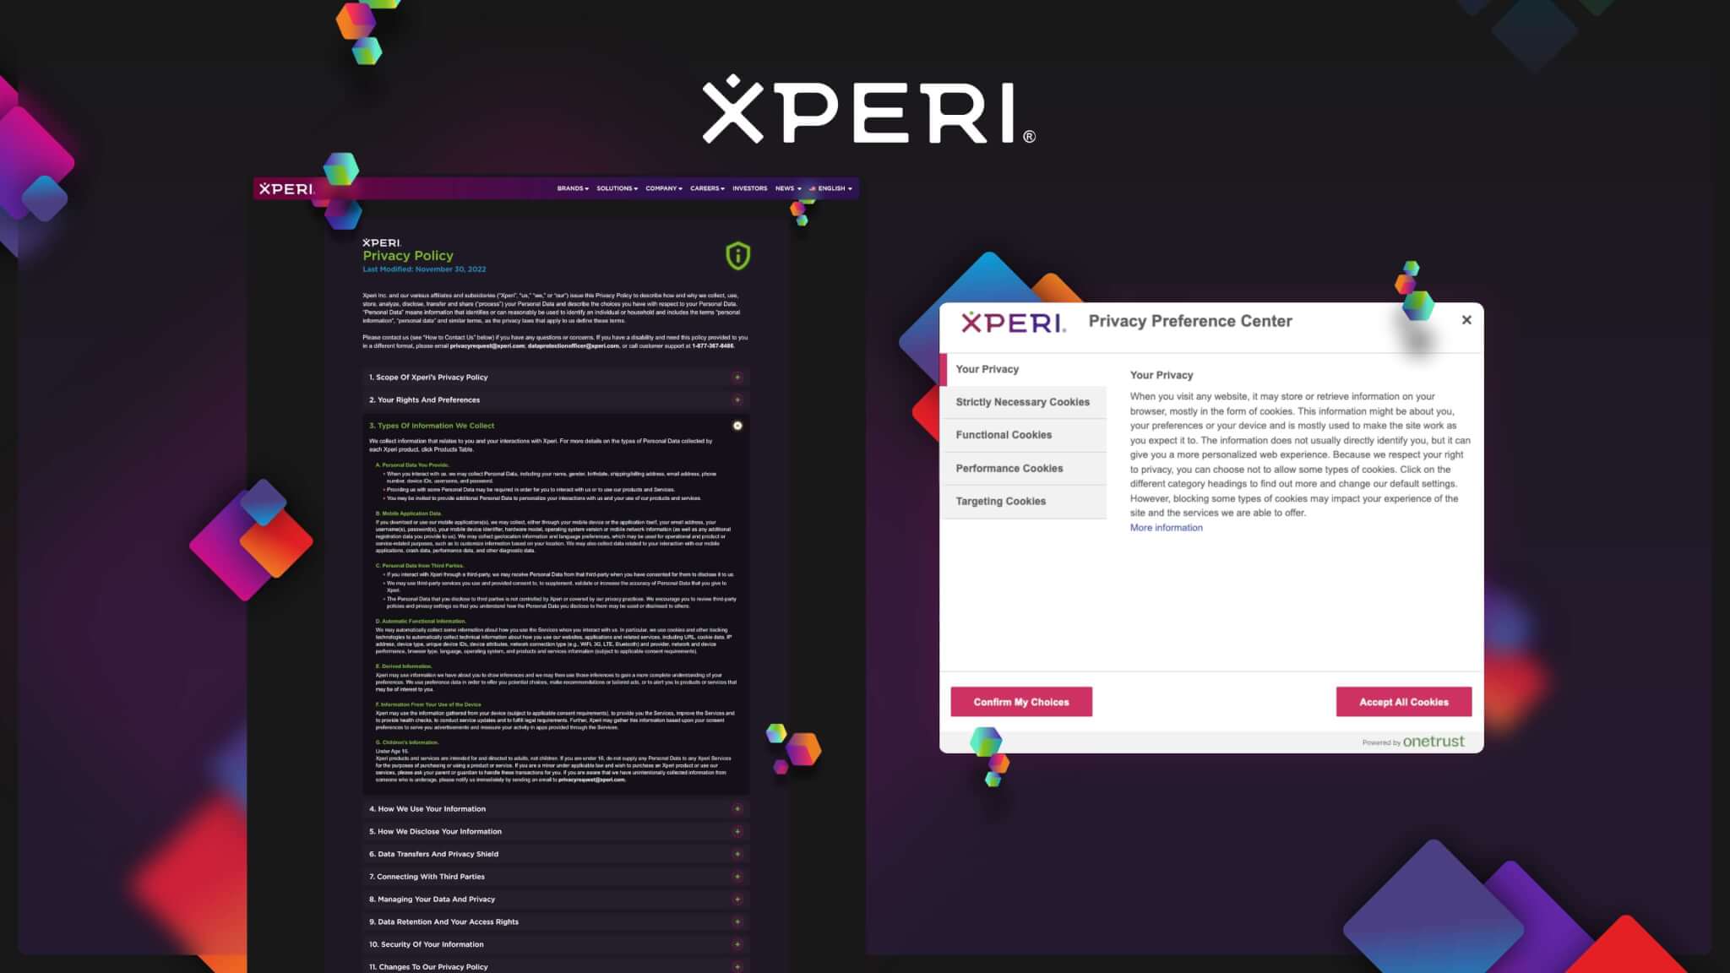Select the Strictly Necessary Cookies tab
Screen dimensions: 1730x973
1022,402
